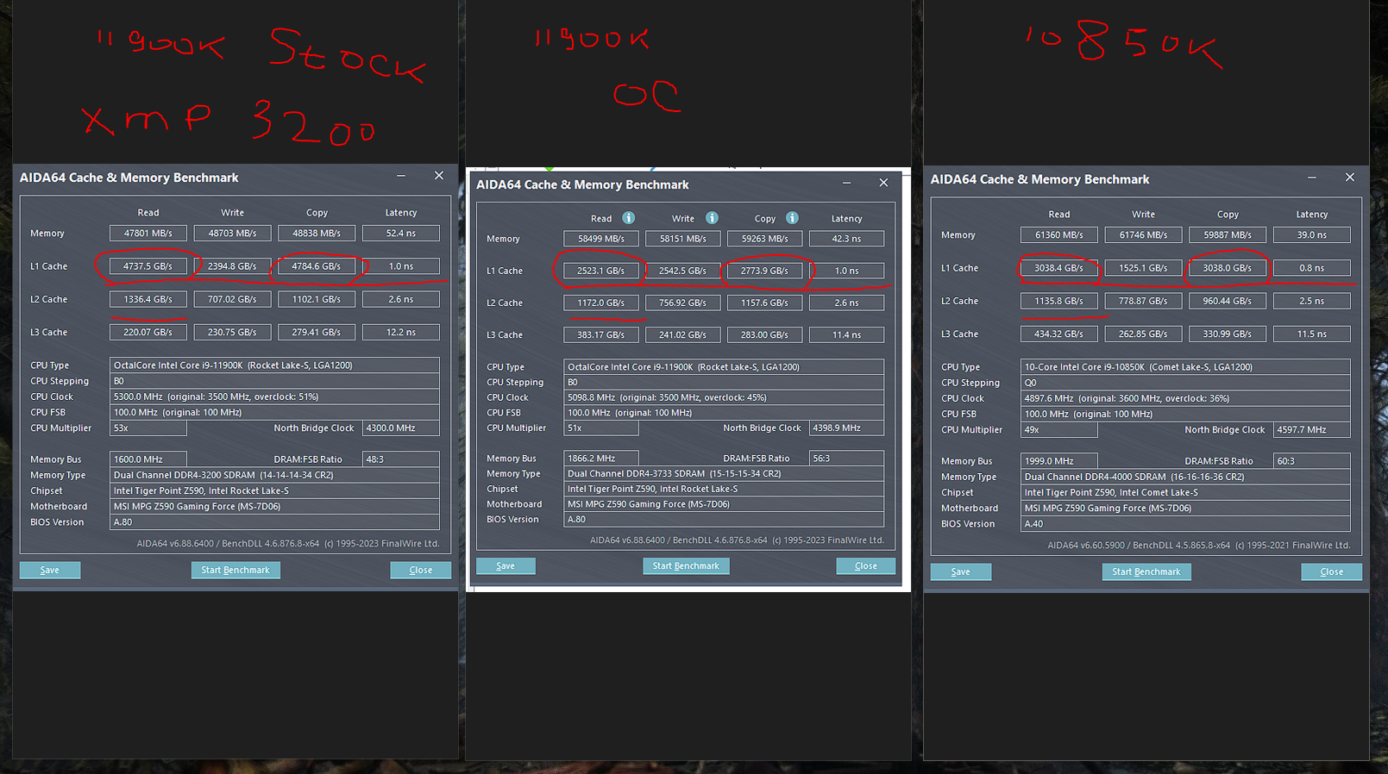
Task: Select the CPU multiplier value "51x"
Action: [x=601, y=428]
